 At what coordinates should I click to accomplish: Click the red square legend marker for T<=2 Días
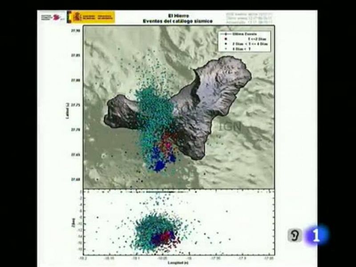227,39
